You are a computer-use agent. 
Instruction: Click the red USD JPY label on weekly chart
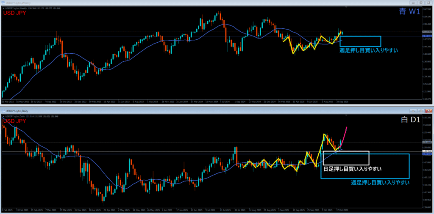pyautogui.click(x=15, y=13)
